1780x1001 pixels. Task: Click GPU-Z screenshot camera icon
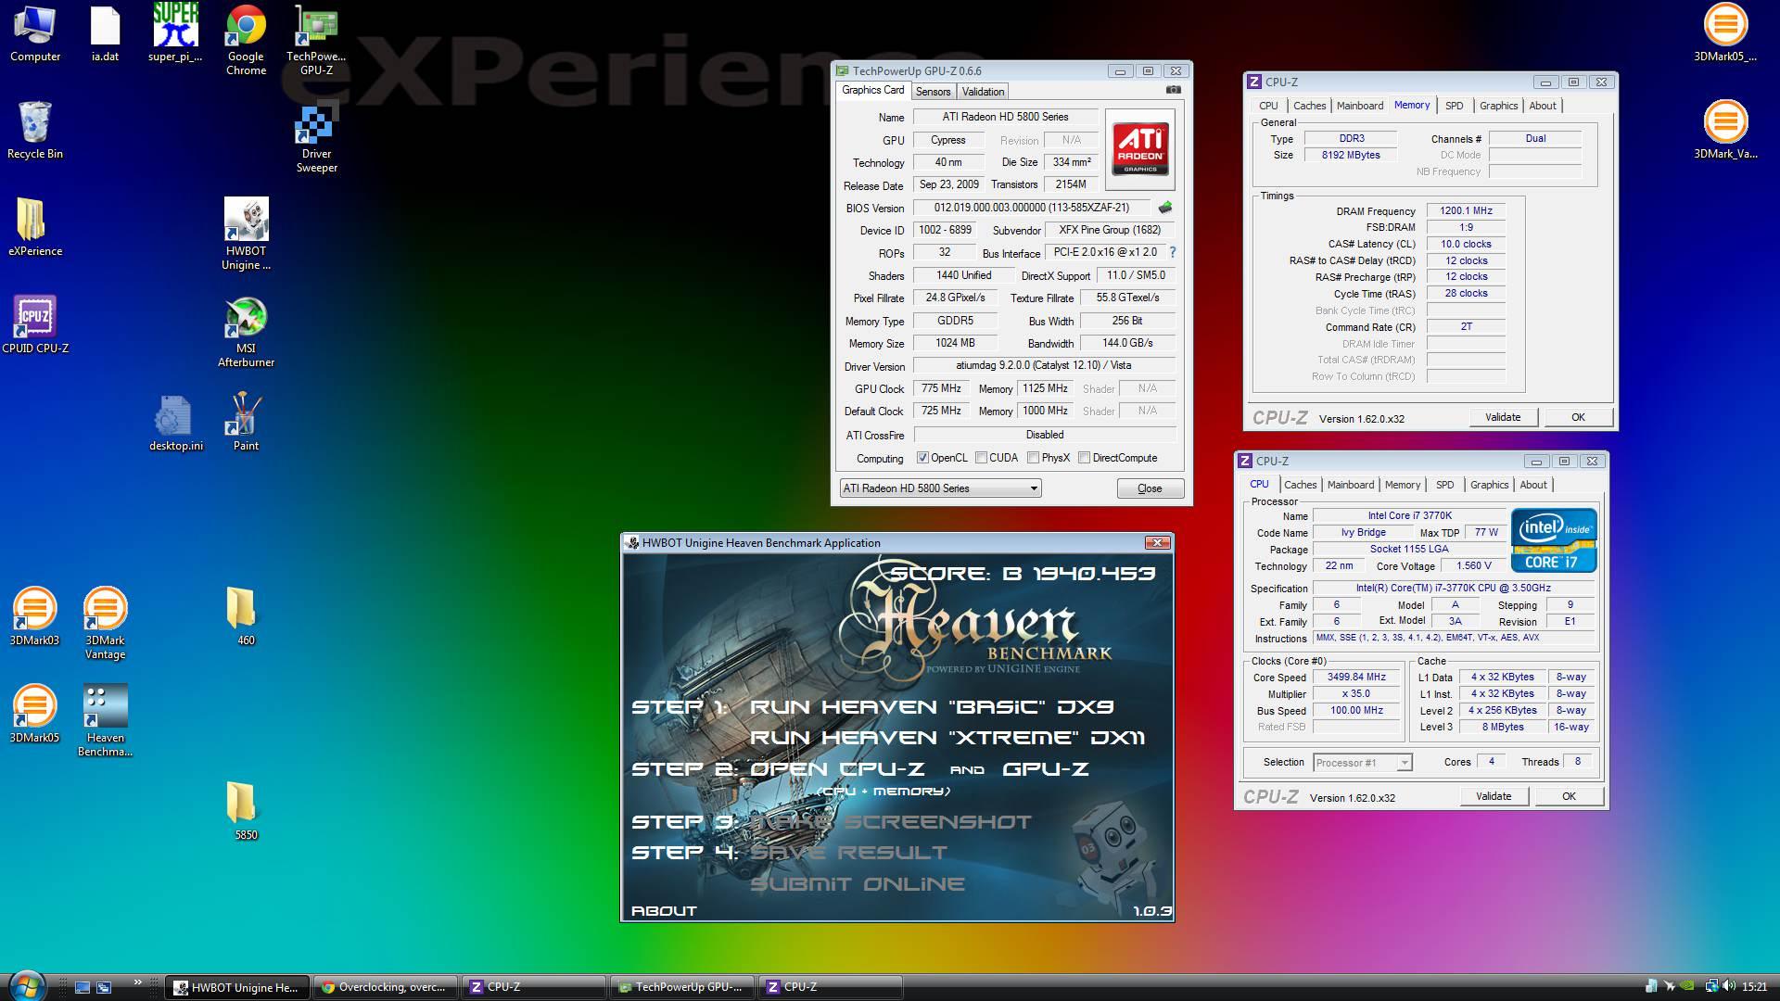[x=1173, y=90]
